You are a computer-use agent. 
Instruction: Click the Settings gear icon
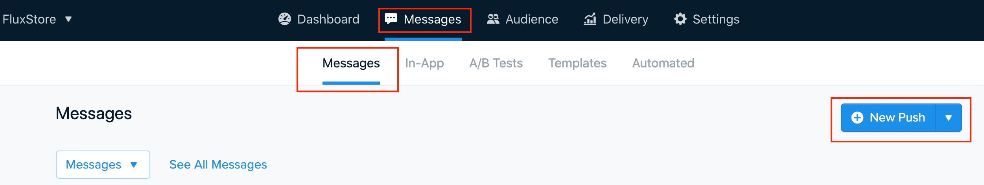(680, 19)
